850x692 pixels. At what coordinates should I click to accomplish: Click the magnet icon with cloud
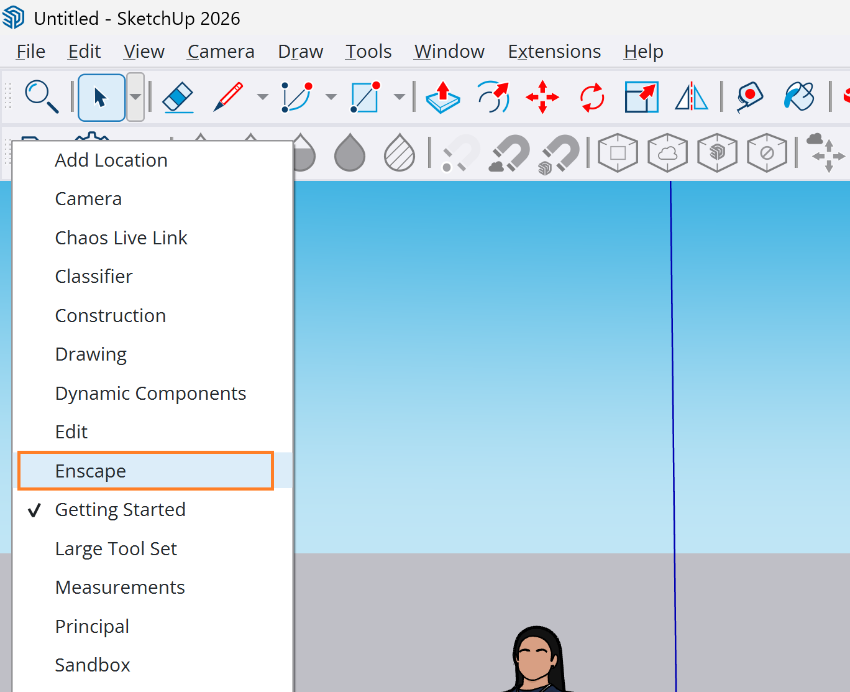510,153
